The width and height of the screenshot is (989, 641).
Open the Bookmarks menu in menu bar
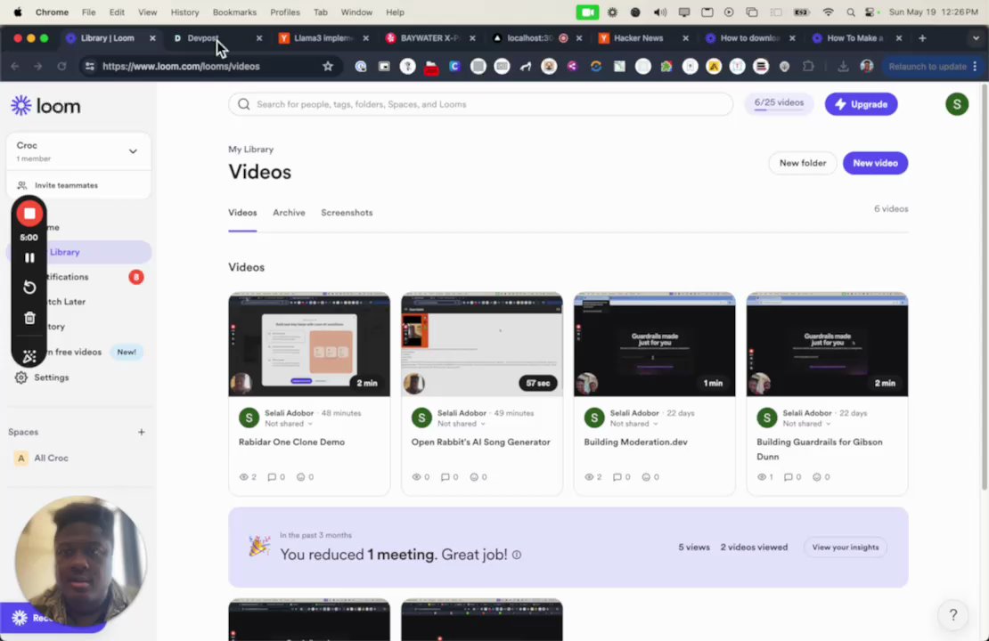coord(234,12)
